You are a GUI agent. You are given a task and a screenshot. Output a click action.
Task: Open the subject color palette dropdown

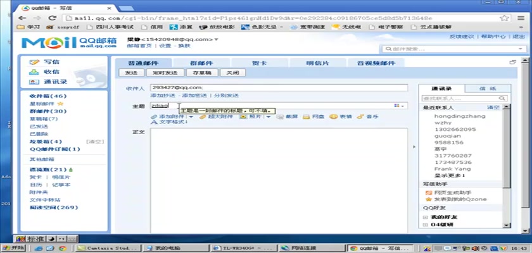click(399, 106)
